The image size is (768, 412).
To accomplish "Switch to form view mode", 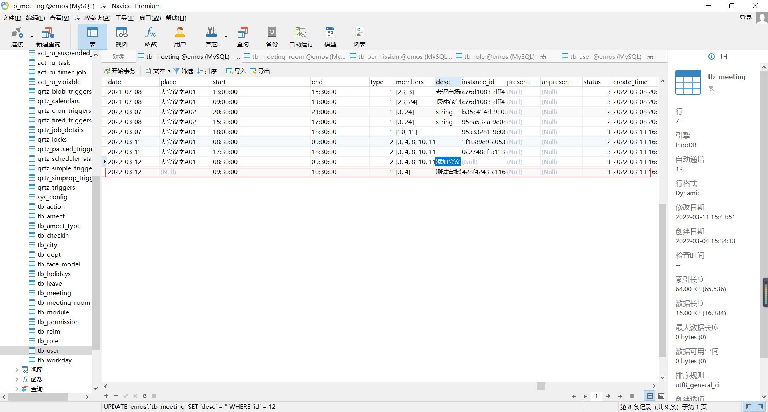I will [x=661, y=396].
